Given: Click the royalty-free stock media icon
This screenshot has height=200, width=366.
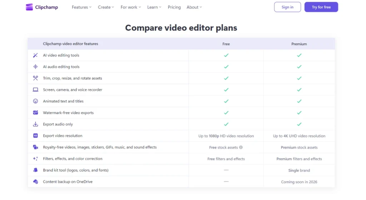Looking at the screenshot, I should click(x=35, y=147).
